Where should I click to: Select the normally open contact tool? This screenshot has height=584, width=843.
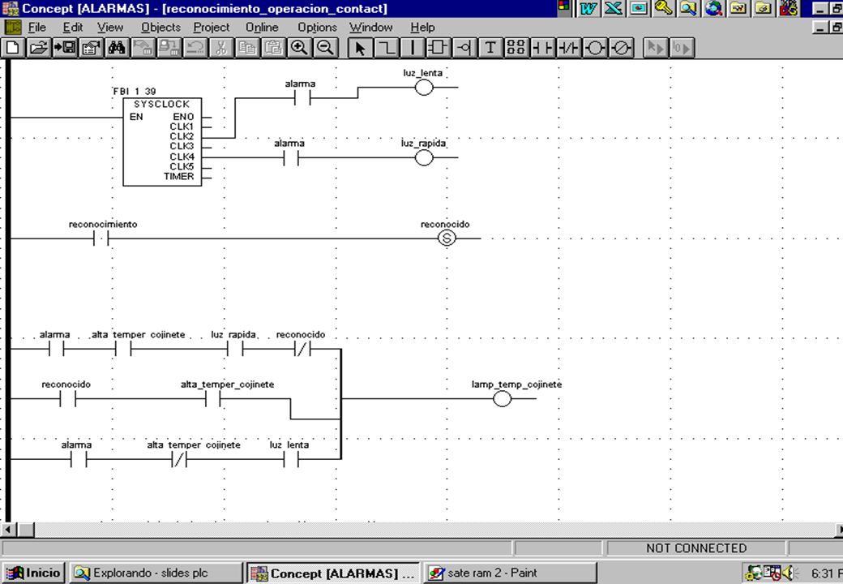coord(542,48)
